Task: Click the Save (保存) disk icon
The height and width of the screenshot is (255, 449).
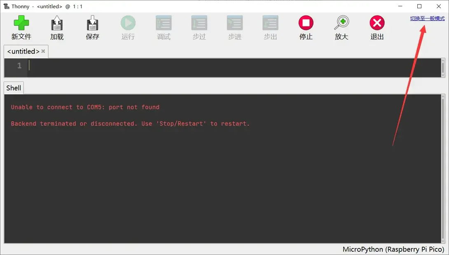Action: point(92,23)
